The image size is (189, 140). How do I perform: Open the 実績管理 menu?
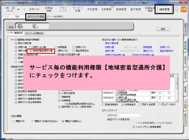click(121, 10)
